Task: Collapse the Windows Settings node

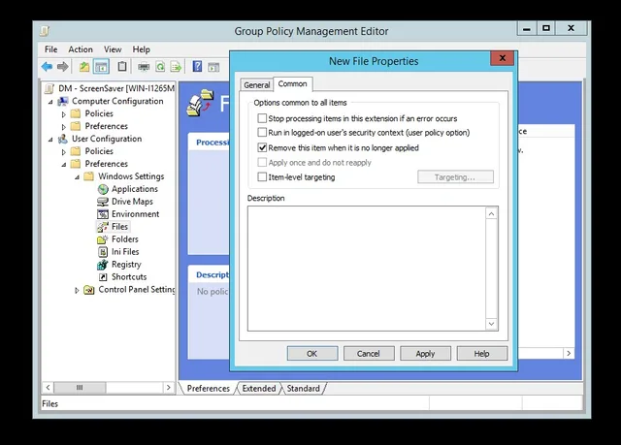Action: click(77, 177)
